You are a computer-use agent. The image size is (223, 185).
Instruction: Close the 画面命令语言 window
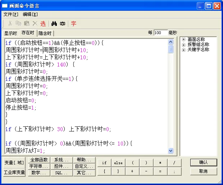tap(217, 6)
